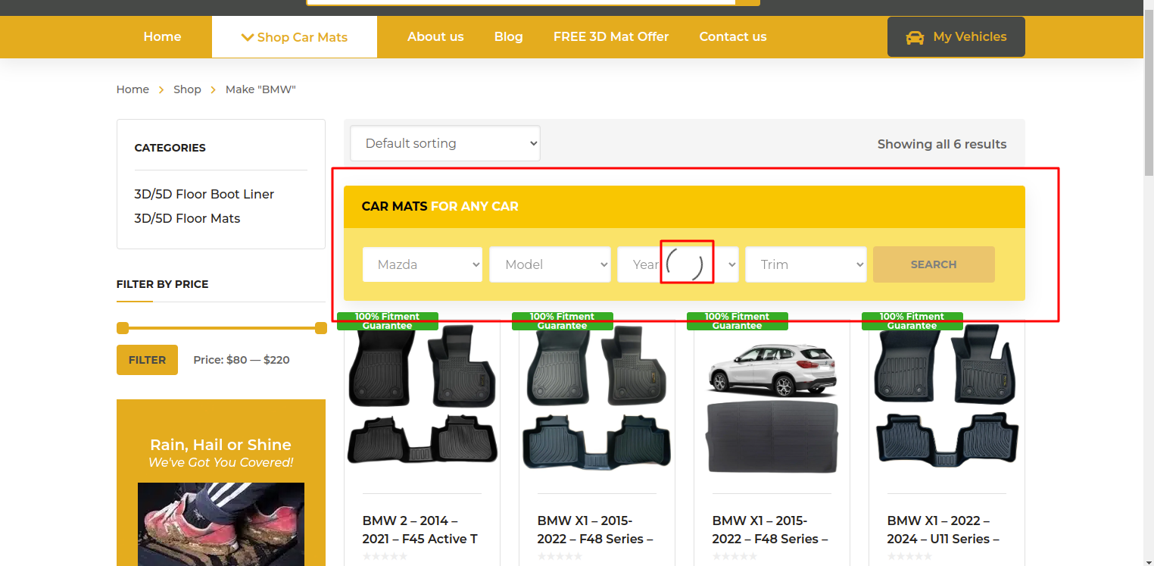The width and height of the screenshot is (1154, 566).
Task: Open BMW 2 – 2014 – 2021 product title
Action: (420, 530)
